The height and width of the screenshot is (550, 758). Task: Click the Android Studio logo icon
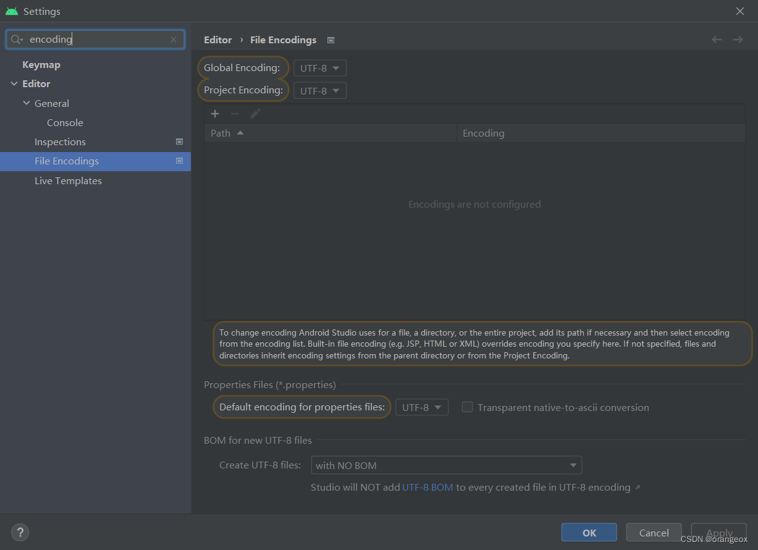tap(11, 11)
